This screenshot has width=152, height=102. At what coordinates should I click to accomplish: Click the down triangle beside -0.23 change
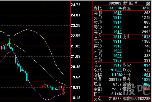click(x=112, y=70)
